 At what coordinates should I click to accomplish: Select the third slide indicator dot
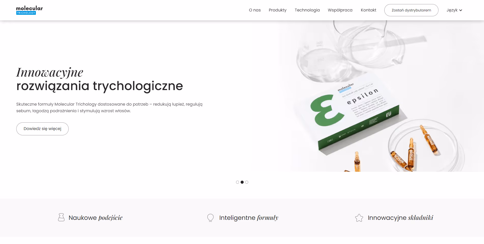coord(247,182)
